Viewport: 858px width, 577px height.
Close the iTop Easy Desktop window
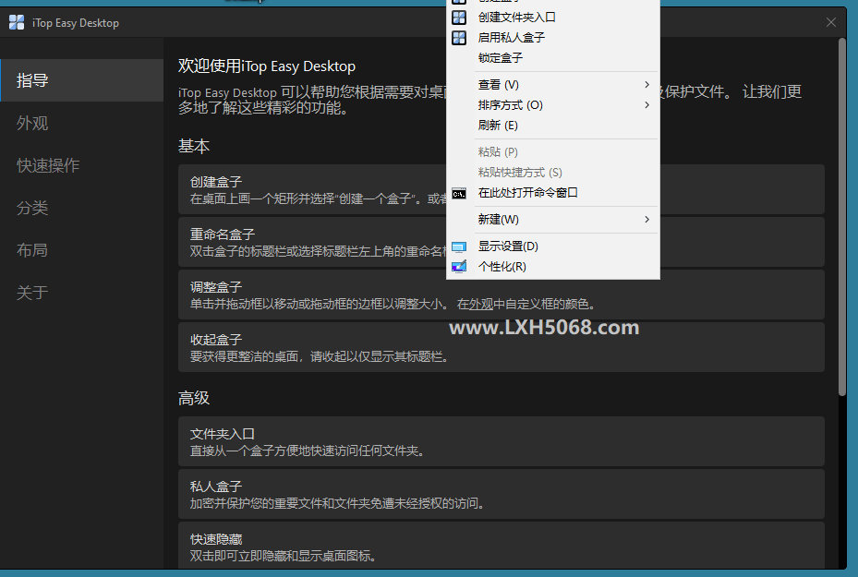pos(831,22)
